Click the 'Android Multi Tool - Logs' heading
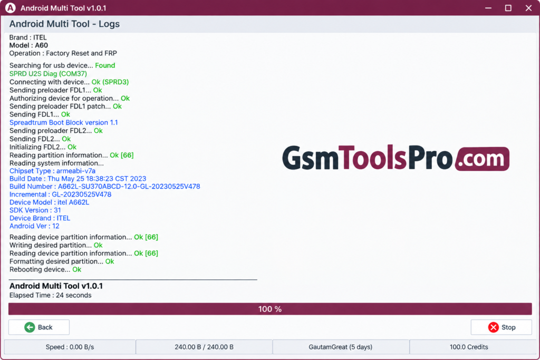The width and height of the screenshot is (540, 360). (x=64, y=24)
